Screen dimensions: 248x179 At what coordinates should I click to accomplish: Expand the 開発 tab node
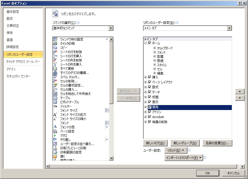[145, 107]
